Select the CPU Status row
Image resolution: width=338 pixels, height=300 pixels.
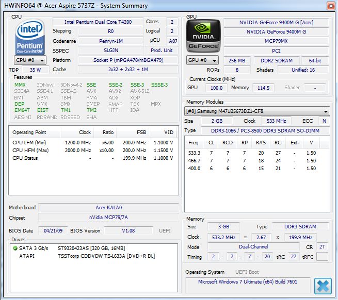pos(93,158)
